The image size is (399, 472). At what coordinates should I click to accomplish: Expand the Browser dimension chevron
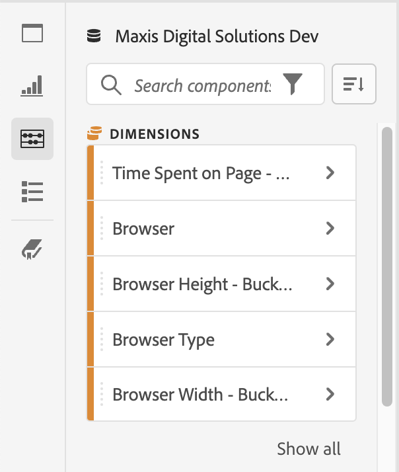(331, 229)
